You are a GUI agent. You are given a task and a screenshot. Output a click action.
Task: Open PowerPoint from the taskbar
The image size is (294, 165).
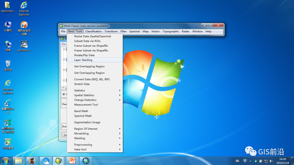coord(72,161)
